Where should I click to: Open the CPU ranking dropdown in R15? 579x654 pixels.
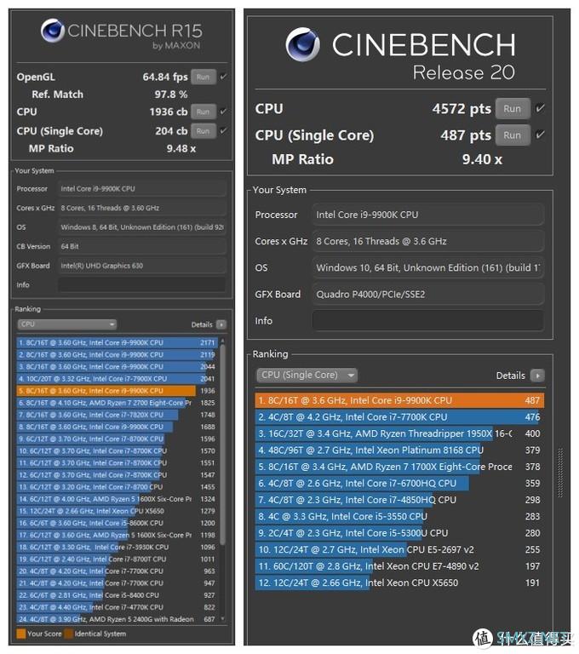(67, 324)
